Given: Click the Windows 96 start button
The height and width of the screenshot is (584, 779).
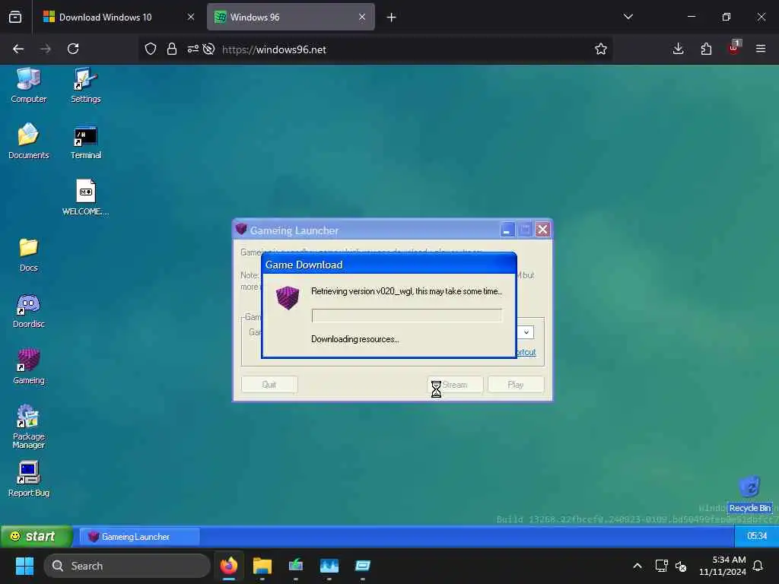Looking at the screenshot, I should (36, 536).
